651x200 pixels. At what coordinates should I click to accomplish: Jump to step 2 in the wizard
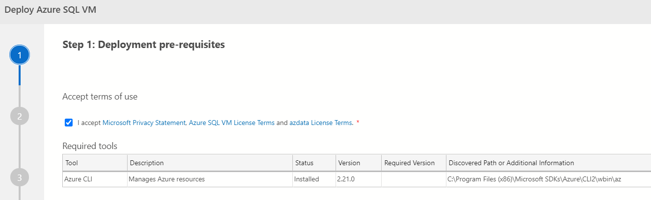(20, 116)
